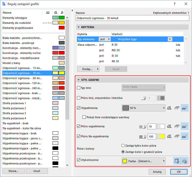
Task: Click the fill pen number field 19
Action: pyautogui.click(x=152, y=127)
